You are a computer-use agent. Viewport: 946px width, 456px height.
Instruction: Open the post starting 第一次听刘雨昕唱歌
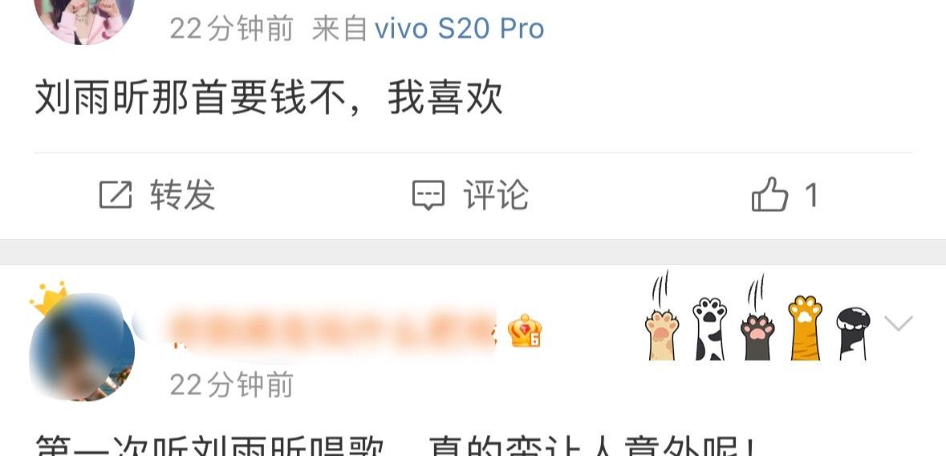coord(396,446)
